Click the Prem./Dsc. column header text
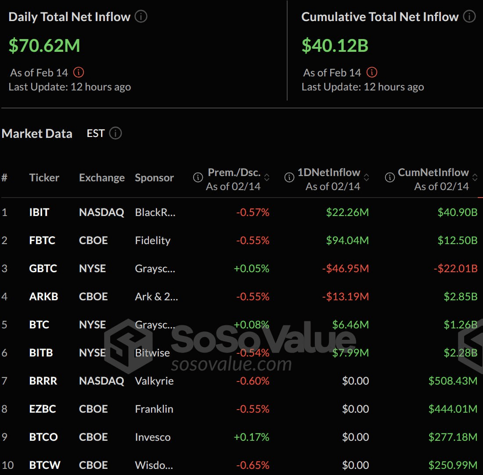This screenshot has width=483, height=475. (x=234, y=173)
